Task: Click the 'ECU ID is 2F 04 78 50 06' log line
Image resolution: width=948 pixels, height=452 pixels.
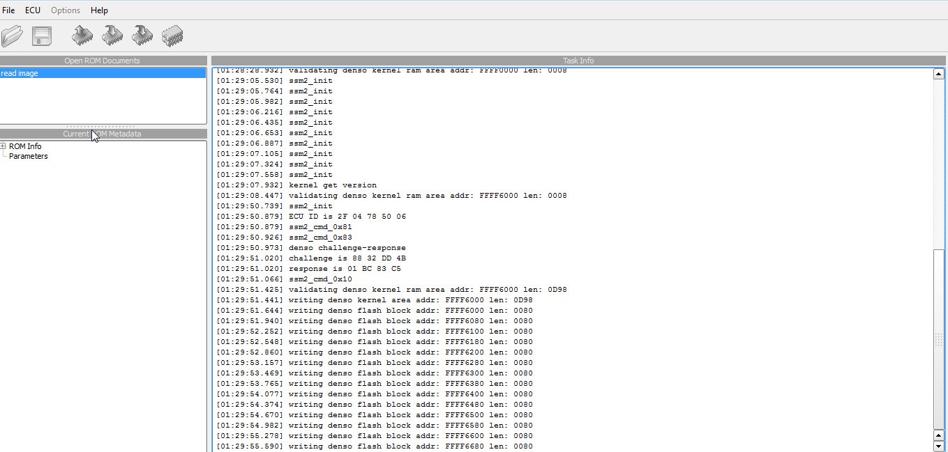Action: point(311,217)
